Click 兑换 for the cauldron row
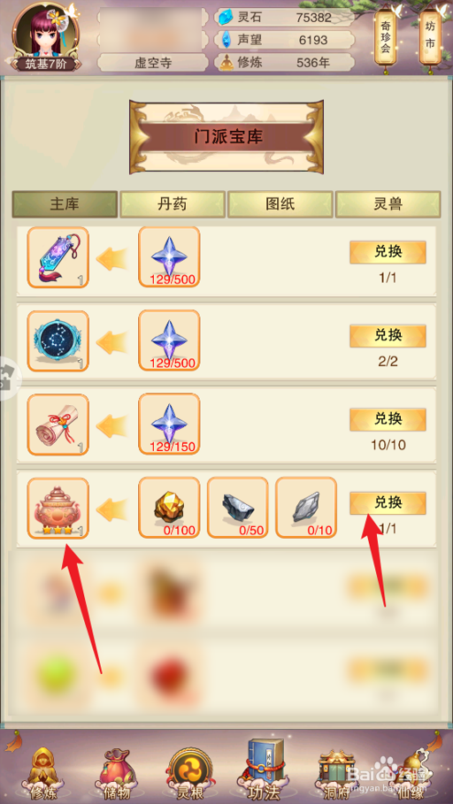Viewport: 453px width, 804px height. click(388, 503)
